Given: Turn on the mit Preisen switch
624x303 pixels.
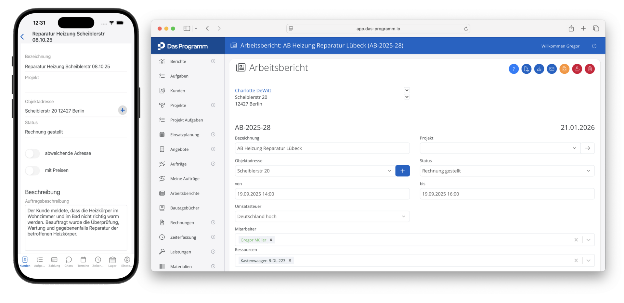Looking at the screenshot, I should 32,170.
